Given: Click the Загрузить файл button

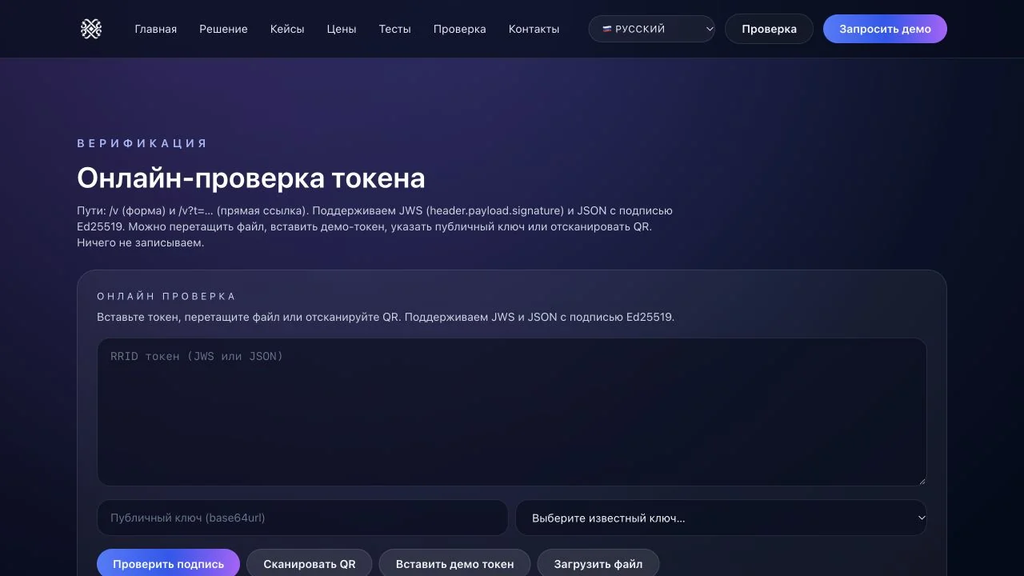Looking at the screenshot, I should coord(598,564).
